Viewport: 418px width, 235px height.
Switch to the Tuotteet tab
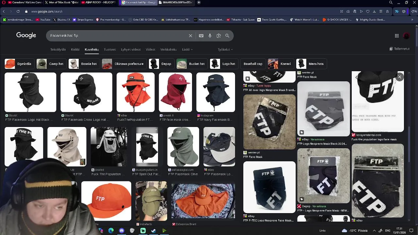(x=110, y=50)
